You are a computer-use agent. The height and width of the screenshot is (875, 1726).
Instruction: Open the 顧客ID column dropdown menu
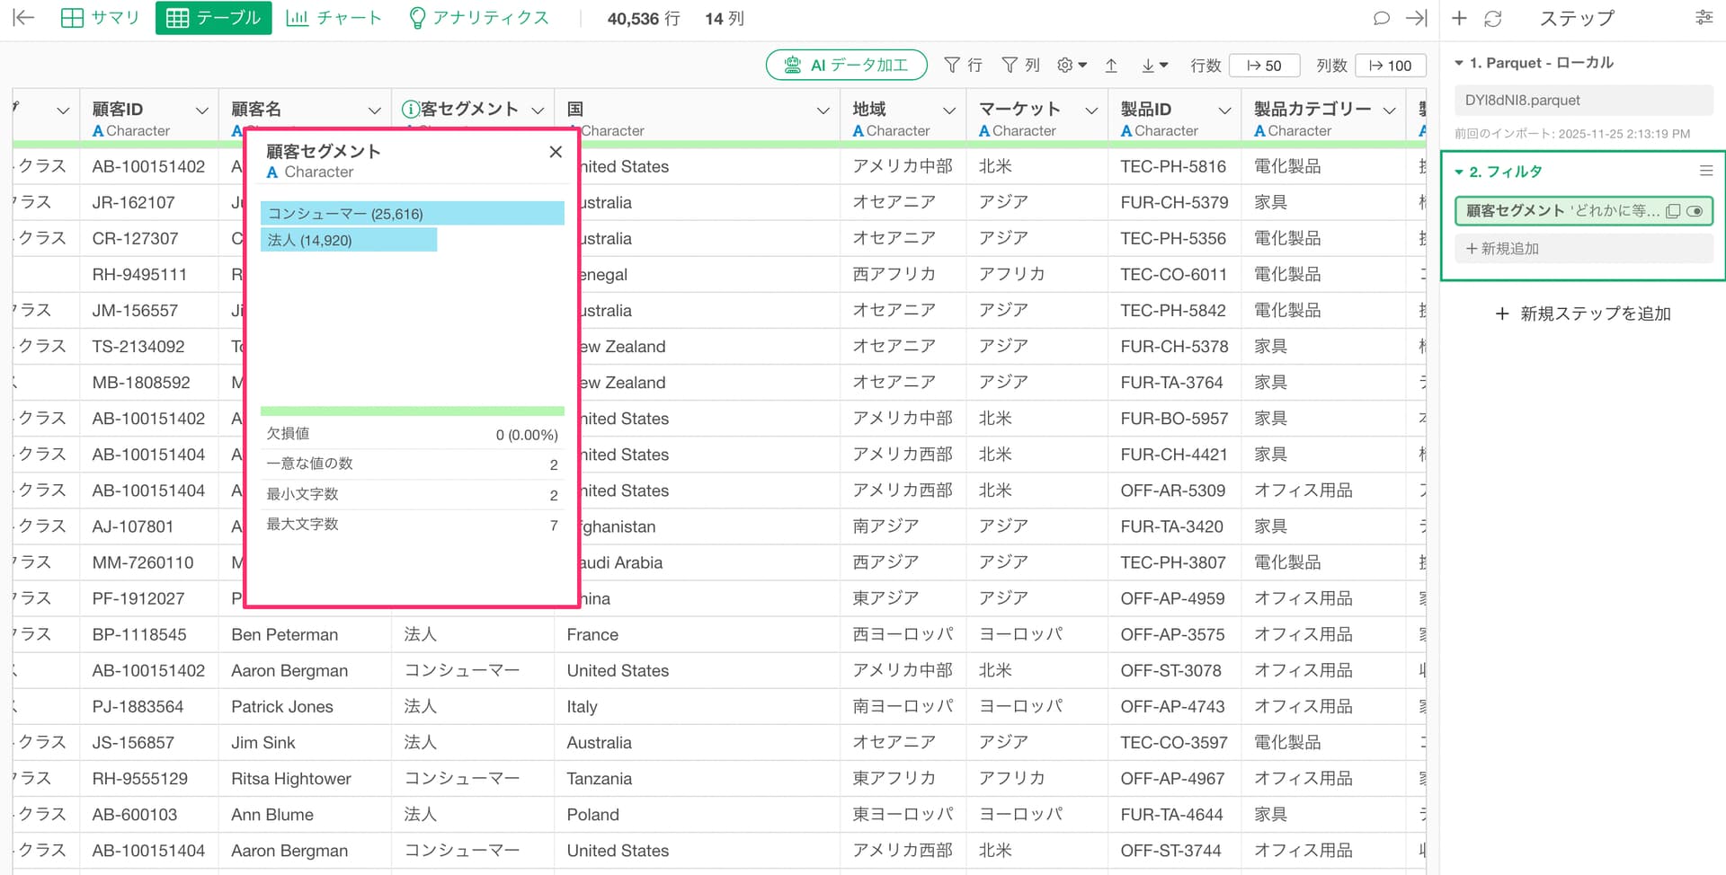(x=202, y=110)
